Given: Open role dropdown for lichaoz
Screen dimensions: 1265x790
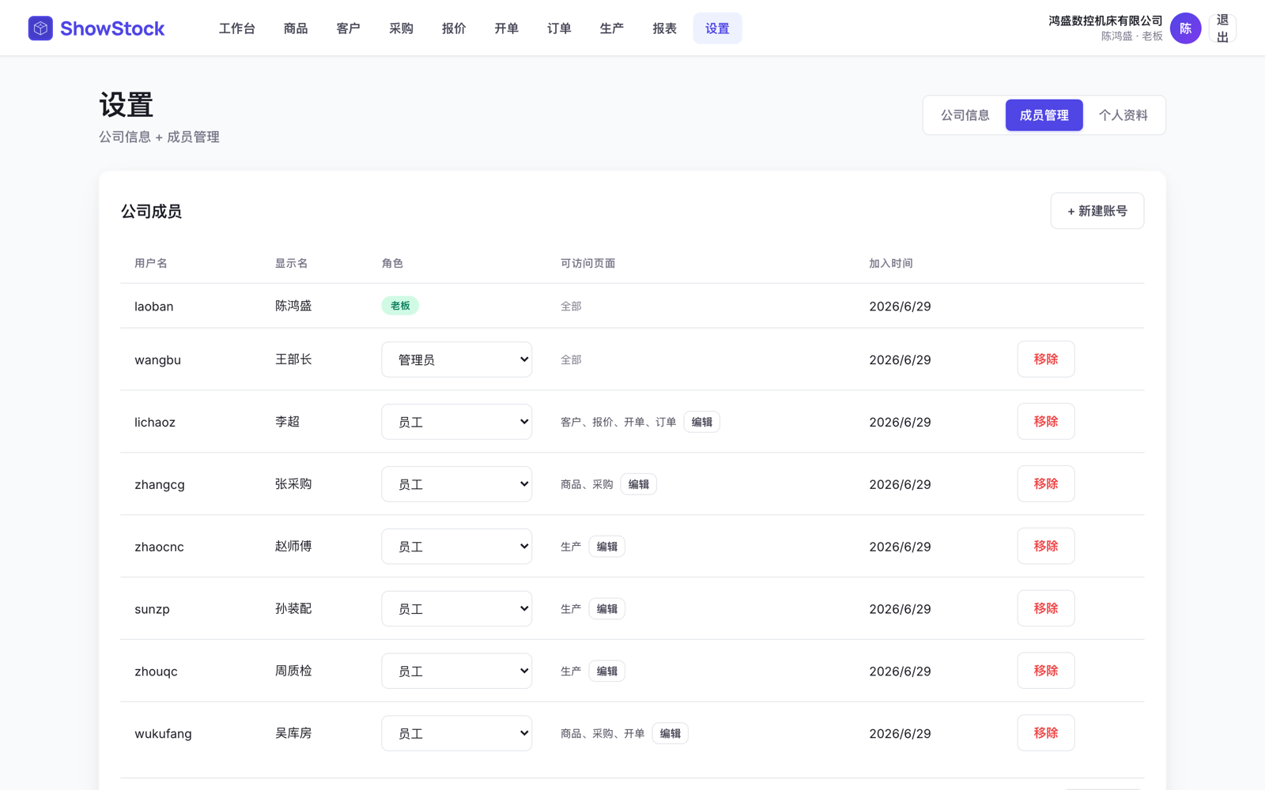Looking at the screenshot, I should pyautogui.click(x=456, y=422).
